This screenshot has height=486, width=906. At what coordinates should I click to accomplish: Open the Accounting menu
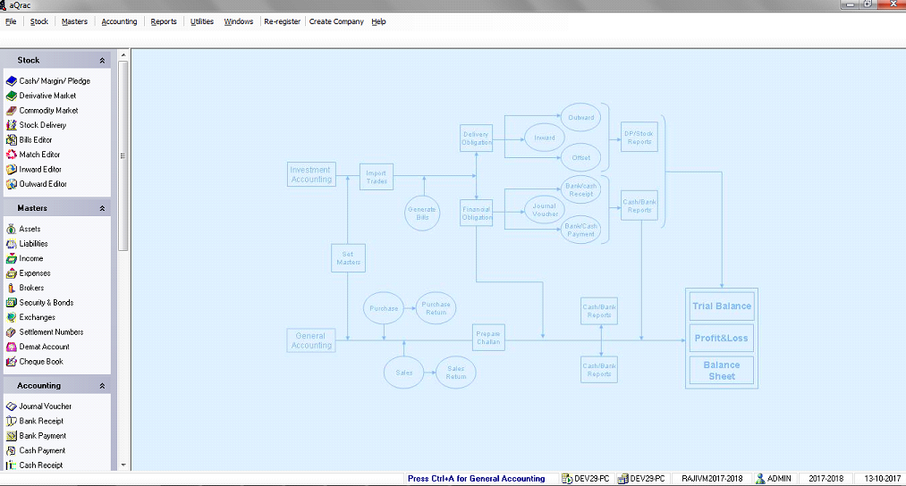119,21
